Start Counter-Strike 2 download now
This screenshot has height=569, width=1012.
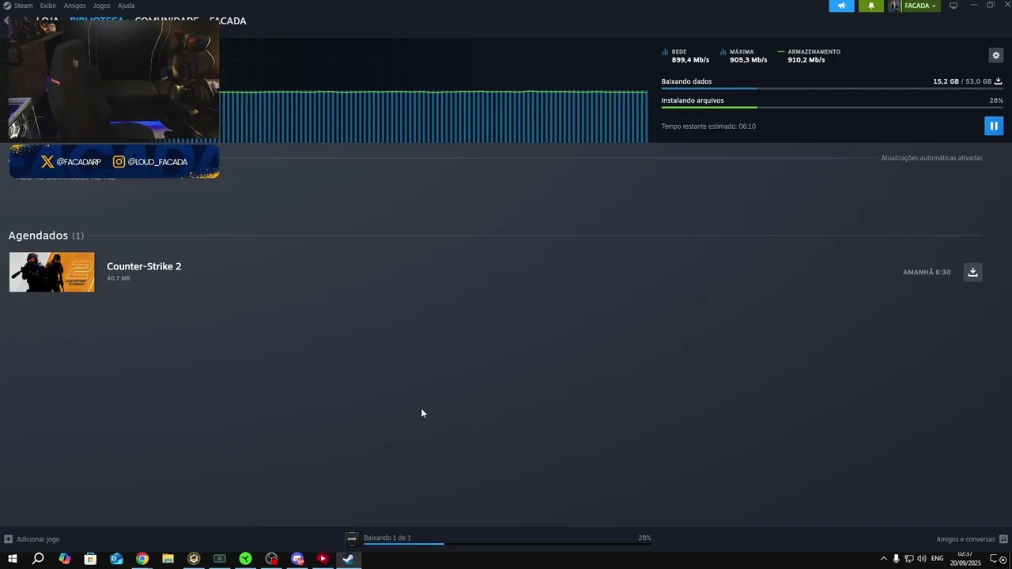(x=972, y=272)
